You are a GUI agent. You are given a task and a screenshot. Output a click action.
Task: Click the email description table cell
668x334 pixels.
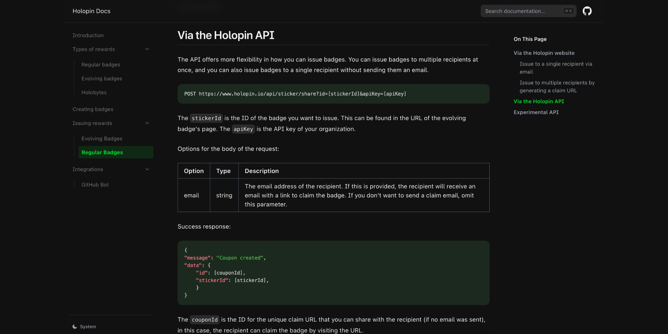coord(364,195)
